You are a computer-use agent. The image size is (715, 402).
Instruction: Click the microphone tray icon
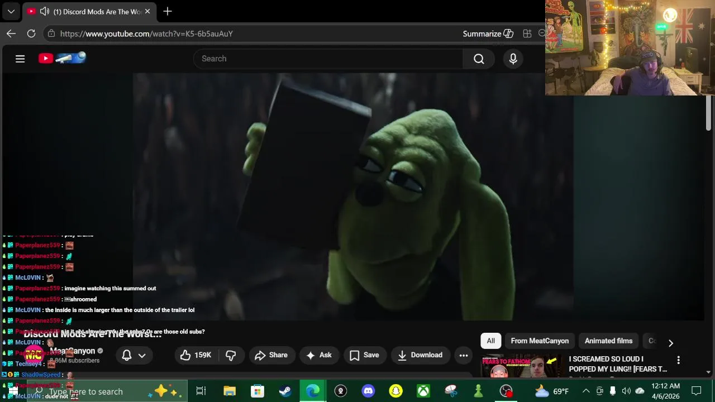pyautogui.click(x=613, y=391)
